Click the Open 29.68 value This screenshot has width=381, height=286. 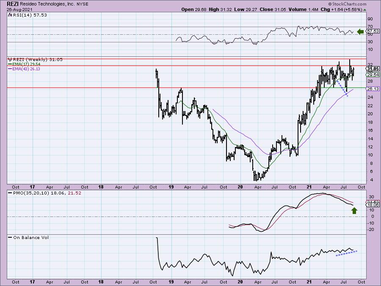pyautogui.click(x=194, y=9)
